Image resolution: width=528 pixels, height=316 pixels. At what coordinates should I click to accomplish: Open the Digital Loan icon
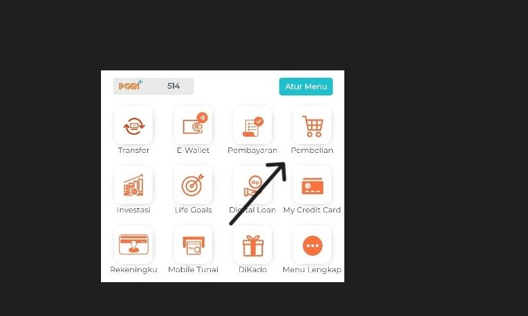coord(253,185)
